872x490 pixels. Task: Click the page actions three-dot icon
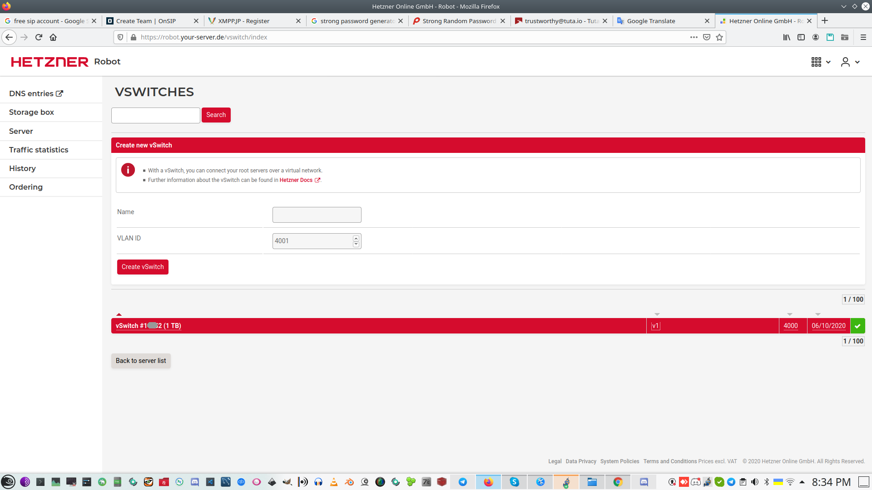(x=694, y=37)
